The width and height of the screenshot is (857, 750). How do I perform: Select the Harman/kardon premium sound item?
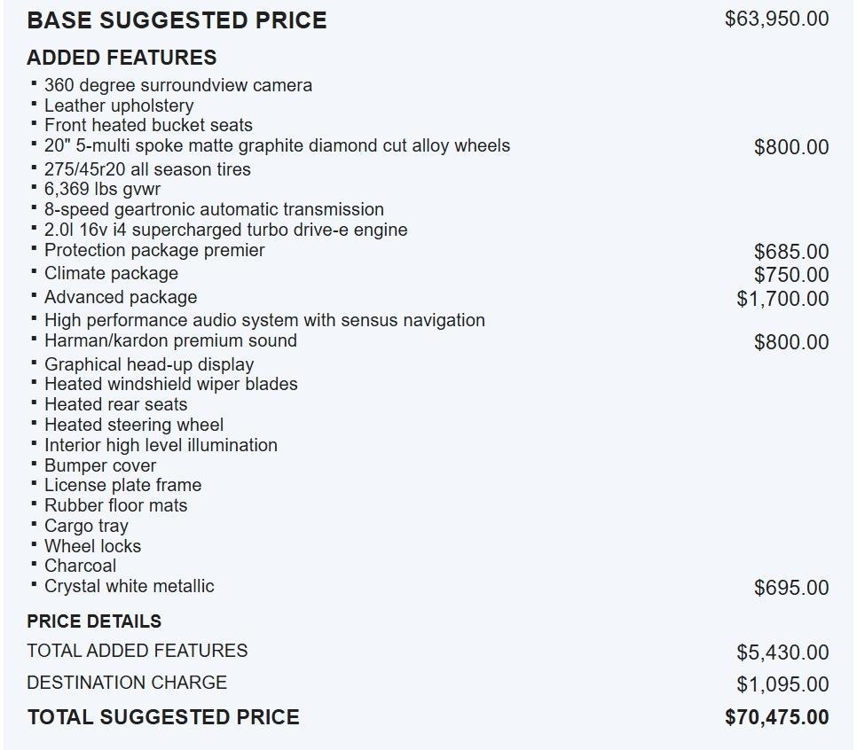[170, 340]
